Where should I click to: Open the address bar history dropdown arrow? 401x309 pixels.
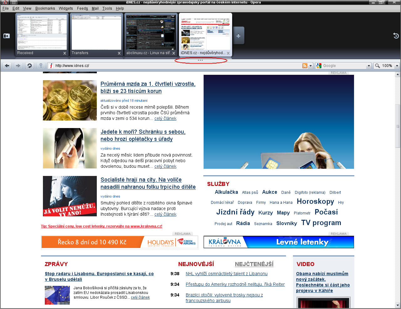click(x=310, y=66)
